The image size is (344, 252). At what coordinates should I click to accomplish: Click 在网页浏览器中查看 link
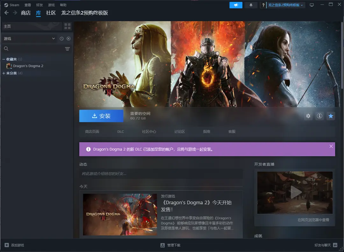click(x=313, y=220)
